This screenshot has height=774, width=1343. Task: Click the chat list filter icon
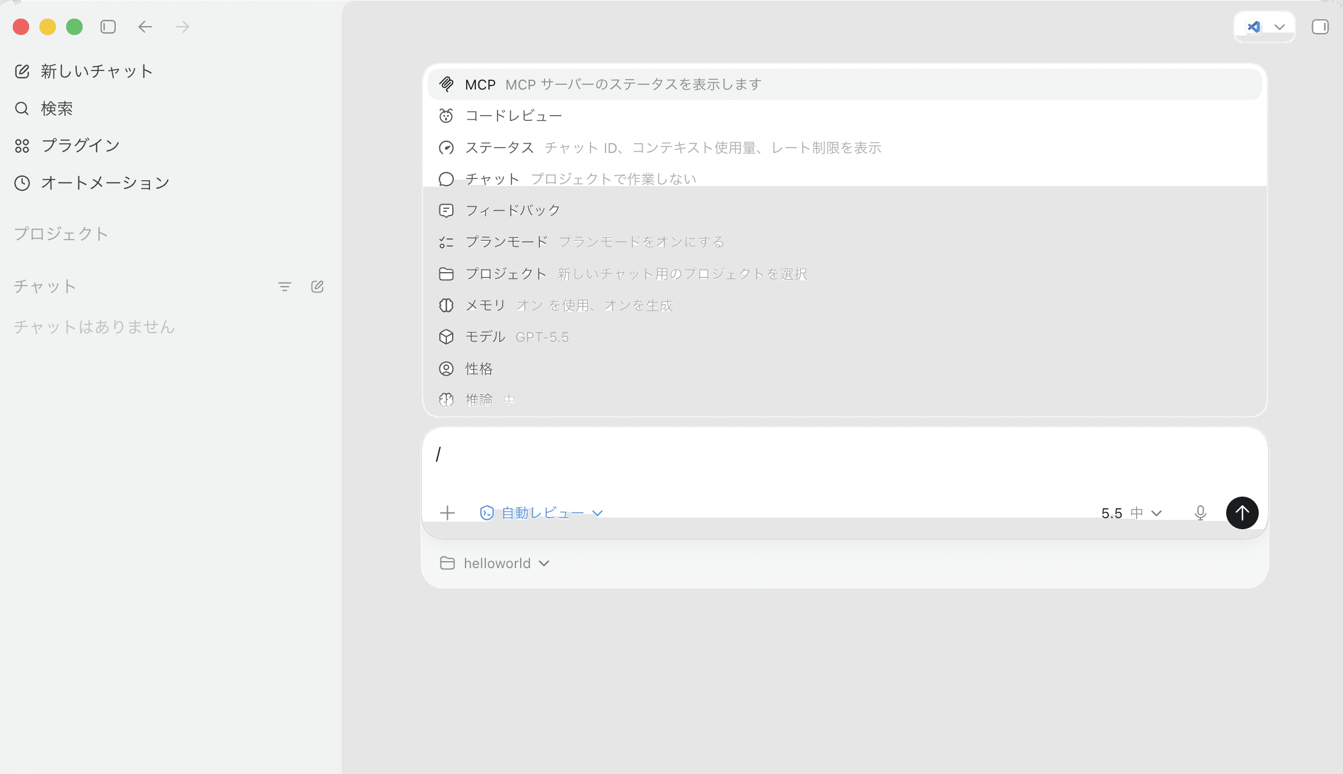click(x=285, y=287)
